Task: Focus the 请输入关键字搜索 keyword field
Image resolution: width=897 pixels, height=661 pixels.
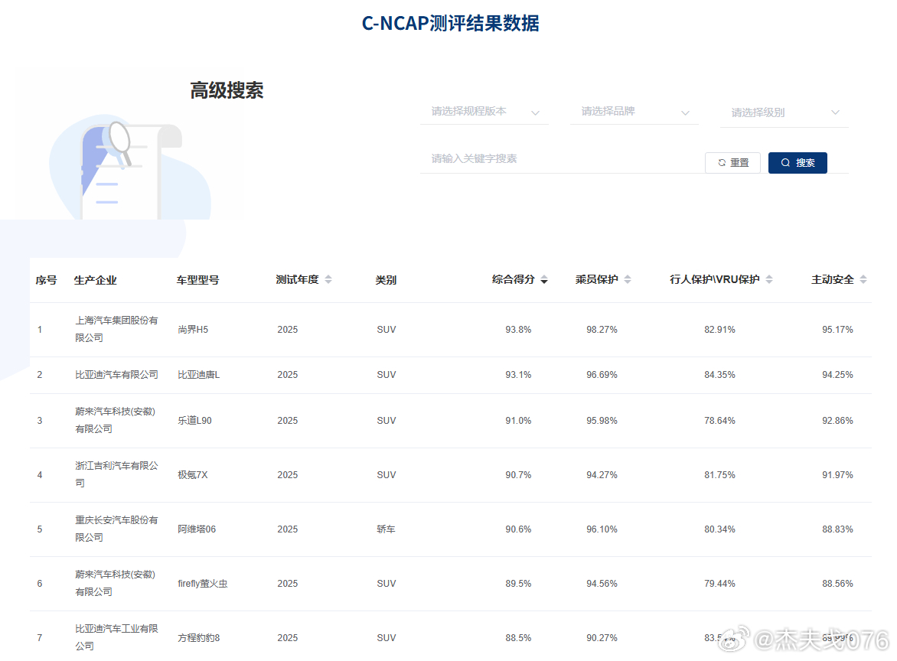Action: pos(562,159)
